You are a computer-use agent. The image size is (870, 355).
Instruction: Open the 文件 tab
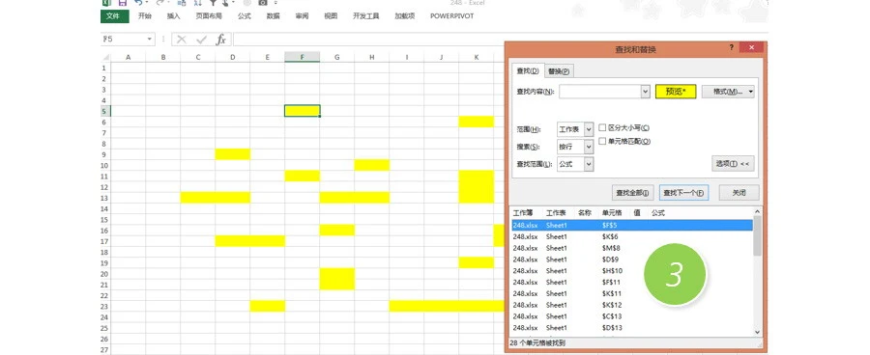(114, 16)
